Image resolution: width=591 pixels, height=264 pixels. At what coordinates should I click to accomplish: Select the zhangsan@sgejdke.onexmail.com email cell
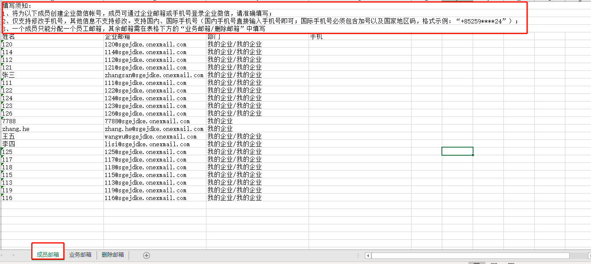click(154, 75)
